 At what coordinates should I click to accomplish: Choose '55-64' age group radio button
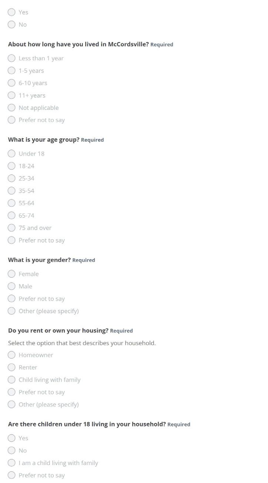tap(11, 203)
